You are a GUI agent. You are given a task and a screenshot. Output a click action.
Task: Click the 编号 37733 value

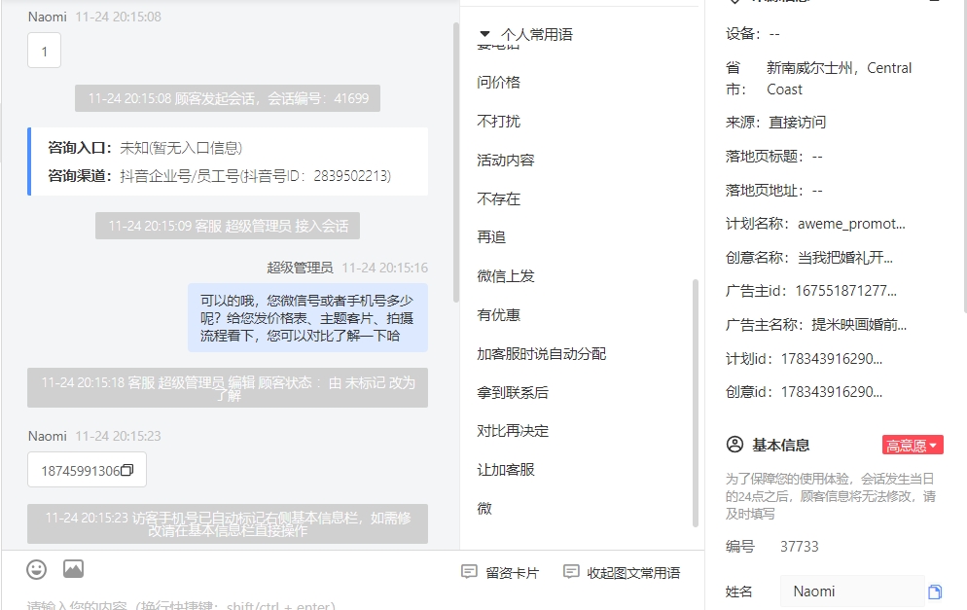tap(800, 547)
